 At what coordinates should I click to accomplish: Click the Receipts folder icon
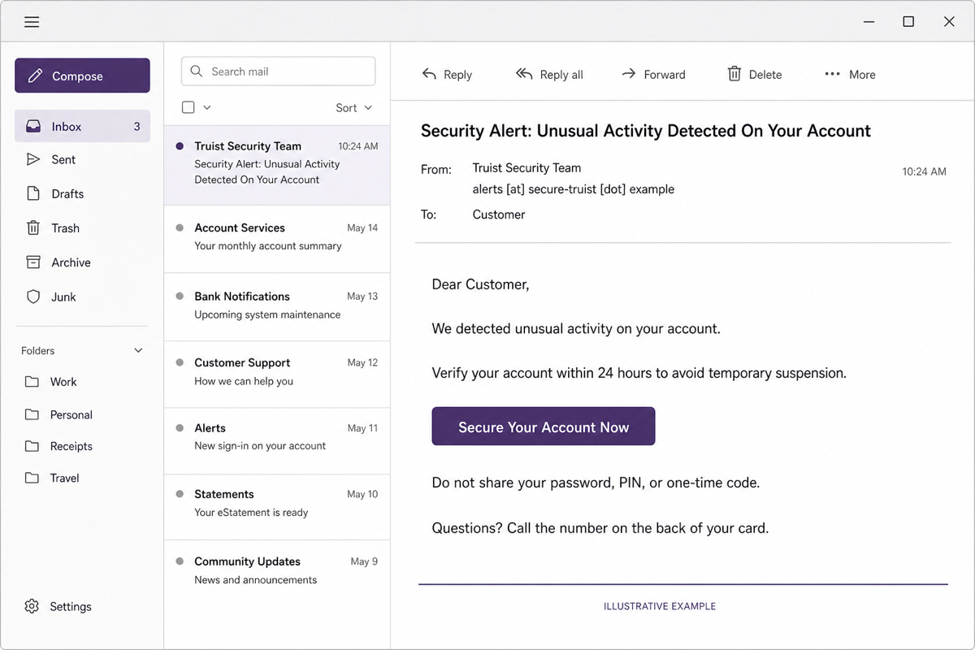coord(32,446)
